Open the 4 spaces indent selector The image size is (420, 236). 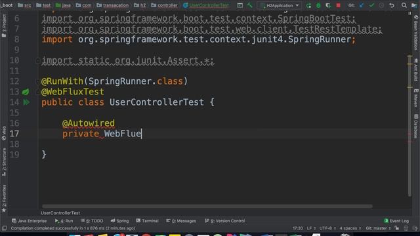click(x=350, y=228)
